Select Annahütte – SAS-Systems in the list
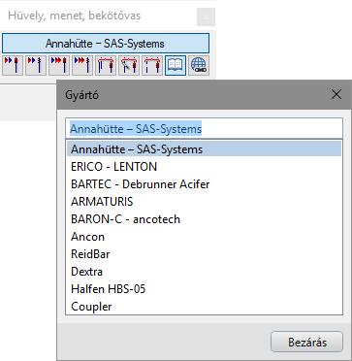Image resolution: width=352 pixels, height=361 pixels. (204, 149)
